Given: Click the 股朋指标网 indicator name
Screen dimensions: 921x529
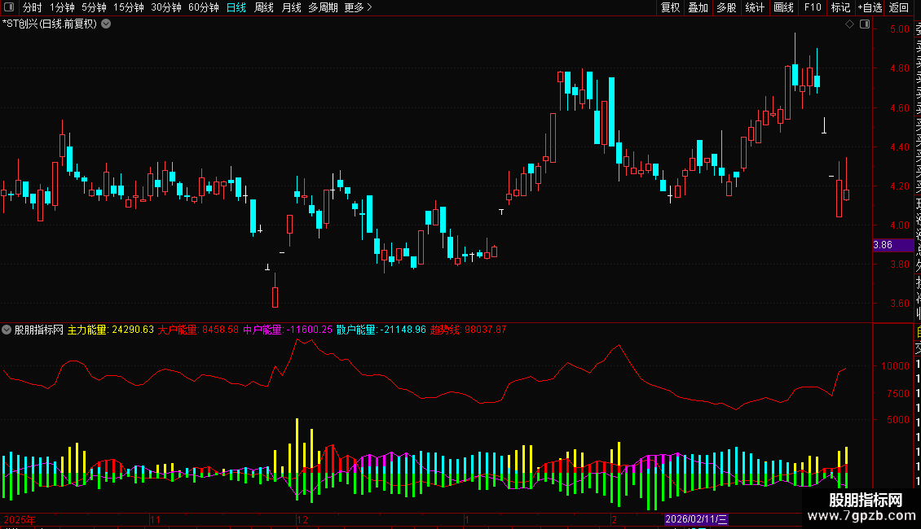Looking at the screenshot, I should click(39, 330).
